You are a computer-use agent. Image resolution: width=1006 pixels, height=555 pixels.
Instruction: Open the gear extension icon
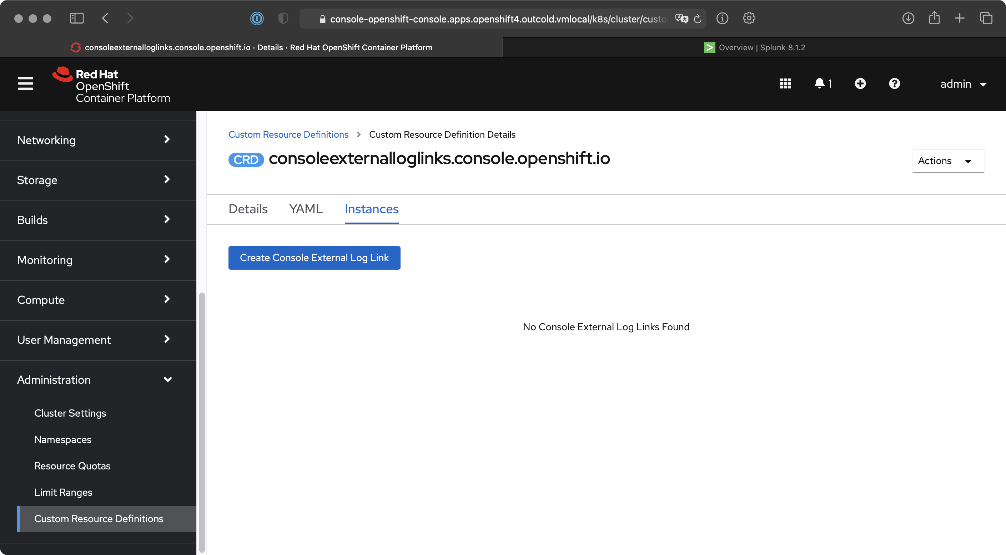click(x=749, y=18)
